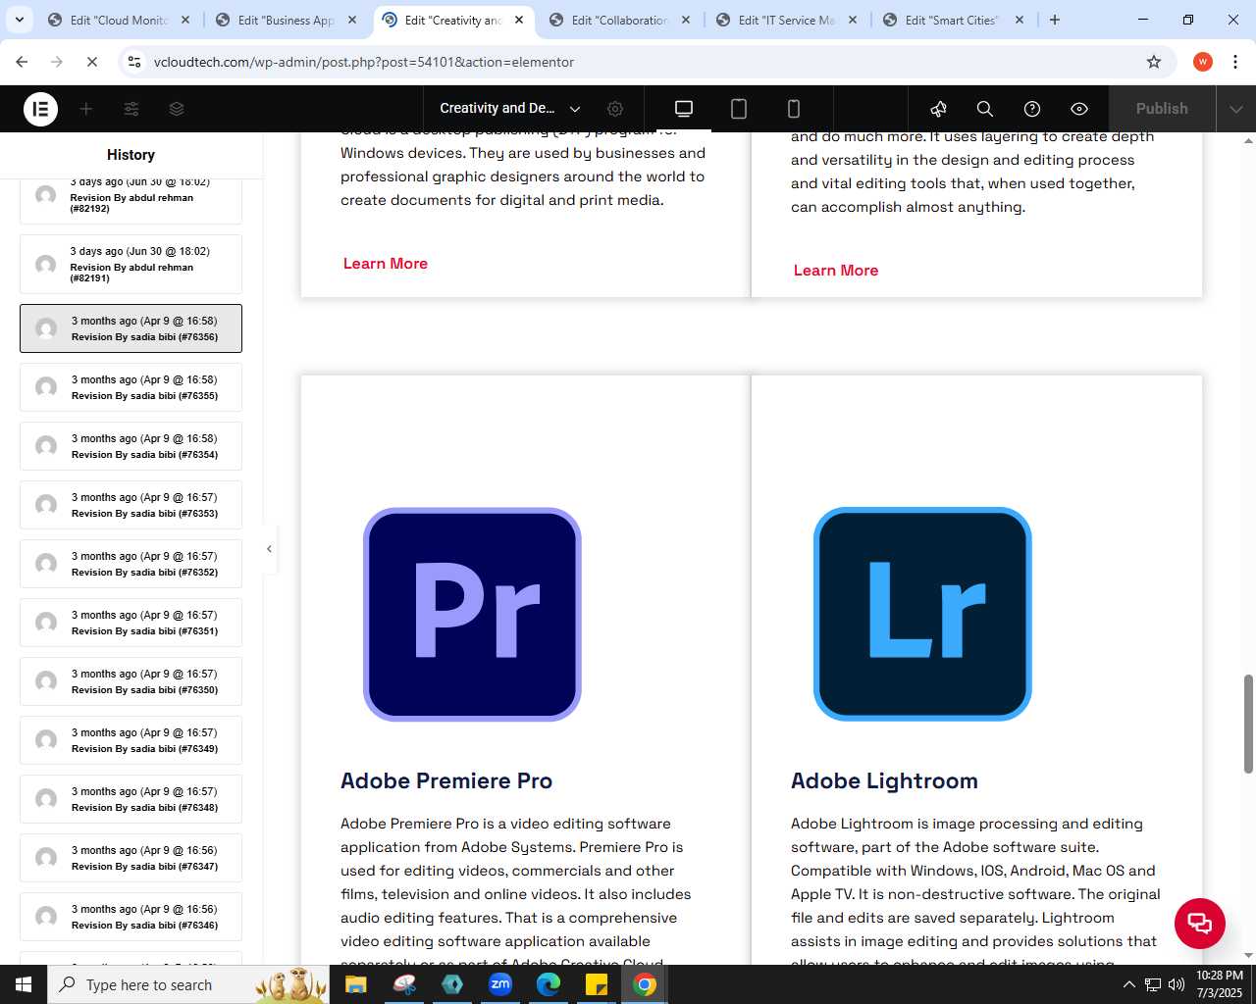This screenshot has width=1256, height=1004.
Task: Open Sticky Notes from taskbar
Action: [x=597, y=984]
